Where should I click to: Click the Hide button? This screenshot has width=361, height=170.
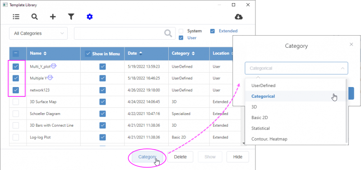tap(238, 157)
